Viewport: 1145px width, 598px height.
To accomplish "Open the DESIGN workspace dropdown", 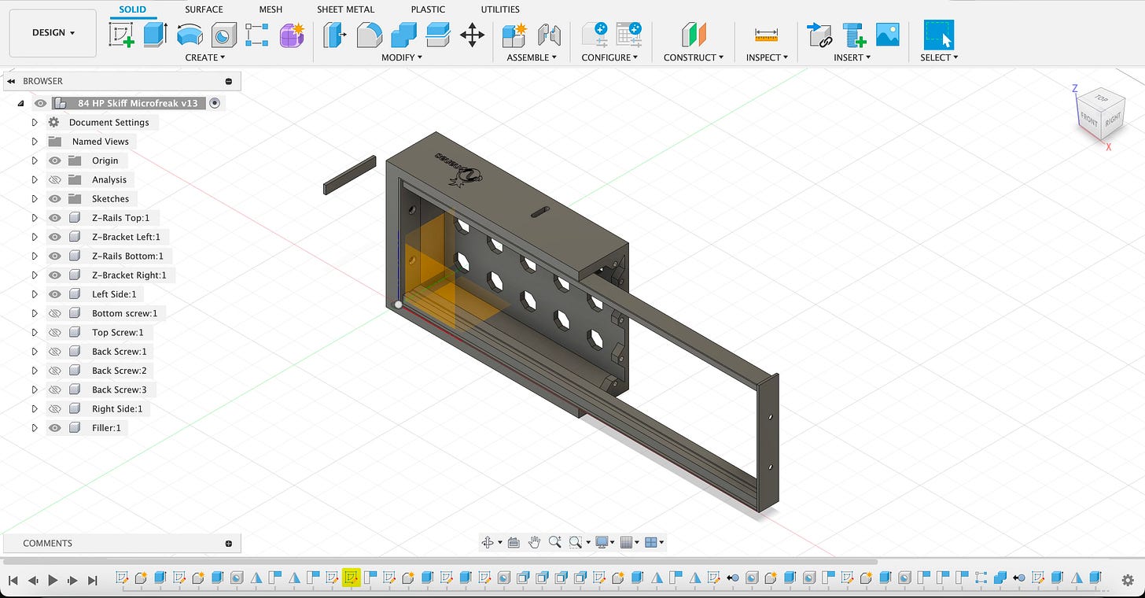I will click(53, 33).
